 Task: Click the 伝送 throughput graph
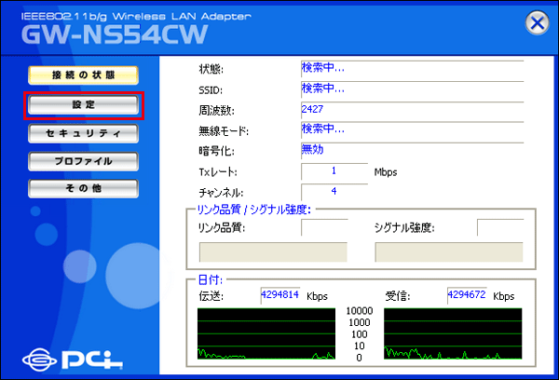(266, 333)
